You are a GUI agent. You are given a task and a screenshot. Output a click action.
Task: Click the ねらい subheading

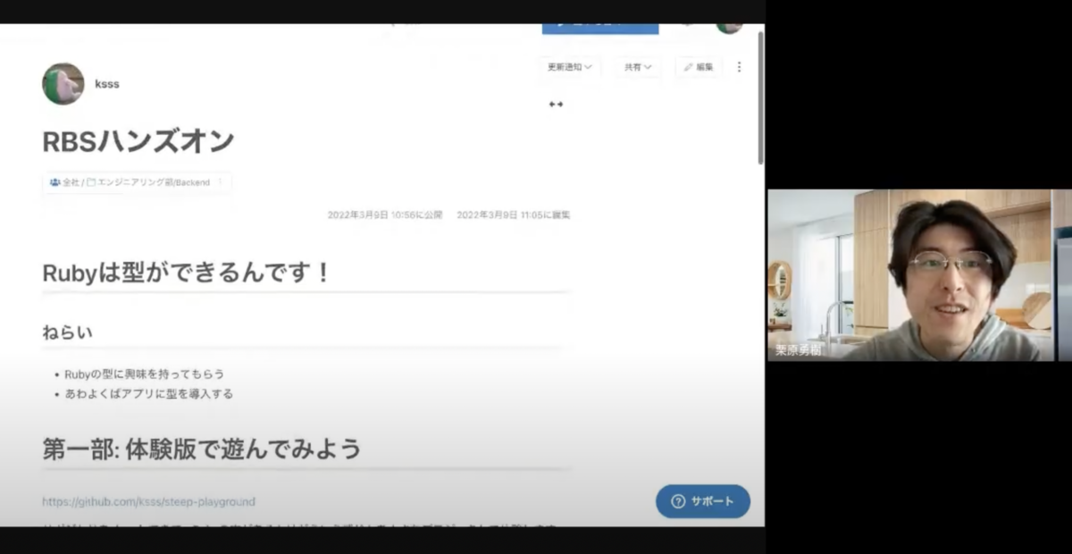point(67,332)
